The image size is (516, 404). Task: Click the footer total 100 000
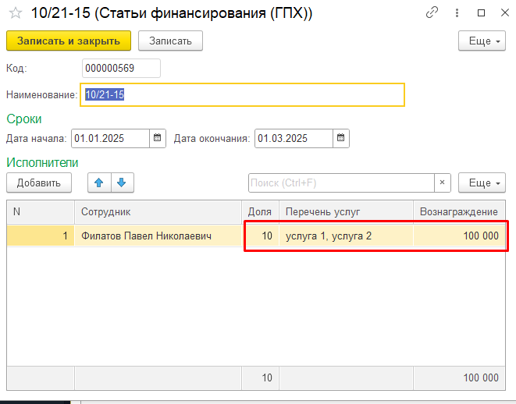459,378
